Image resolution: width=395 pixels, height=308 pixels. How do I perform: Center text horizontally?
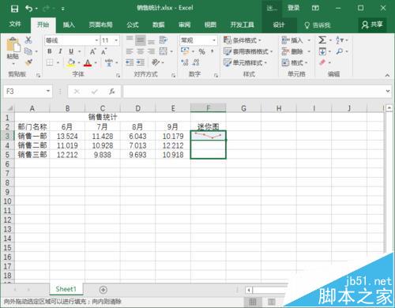(x=141, y=51)
